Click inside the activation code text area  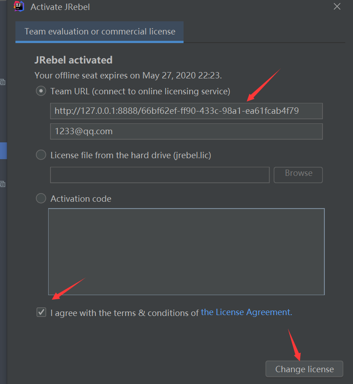point(186,252)
